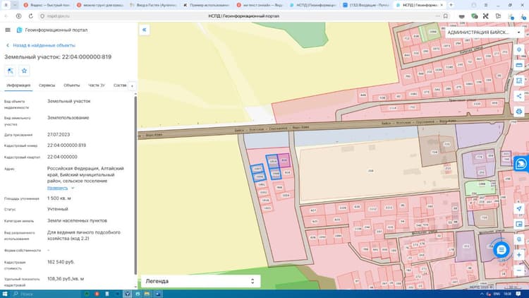This screenshot has width=529, height=298.
Task: Open the hamburger menu of the portal
Action: tap(8, 30)
